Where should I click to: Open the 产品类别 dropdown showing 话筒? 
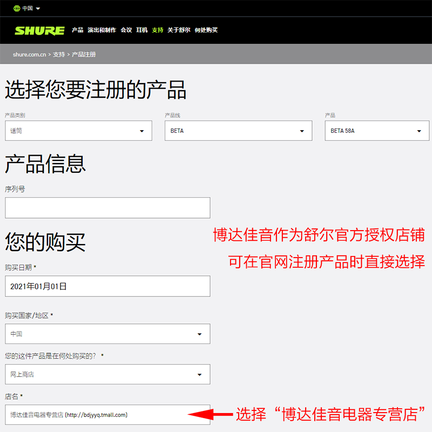click(x=78, y=131)
